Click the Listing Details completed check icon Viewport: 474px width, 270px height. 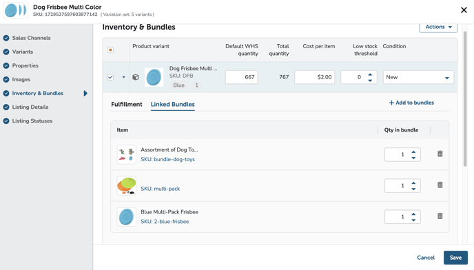pos(6,107)
